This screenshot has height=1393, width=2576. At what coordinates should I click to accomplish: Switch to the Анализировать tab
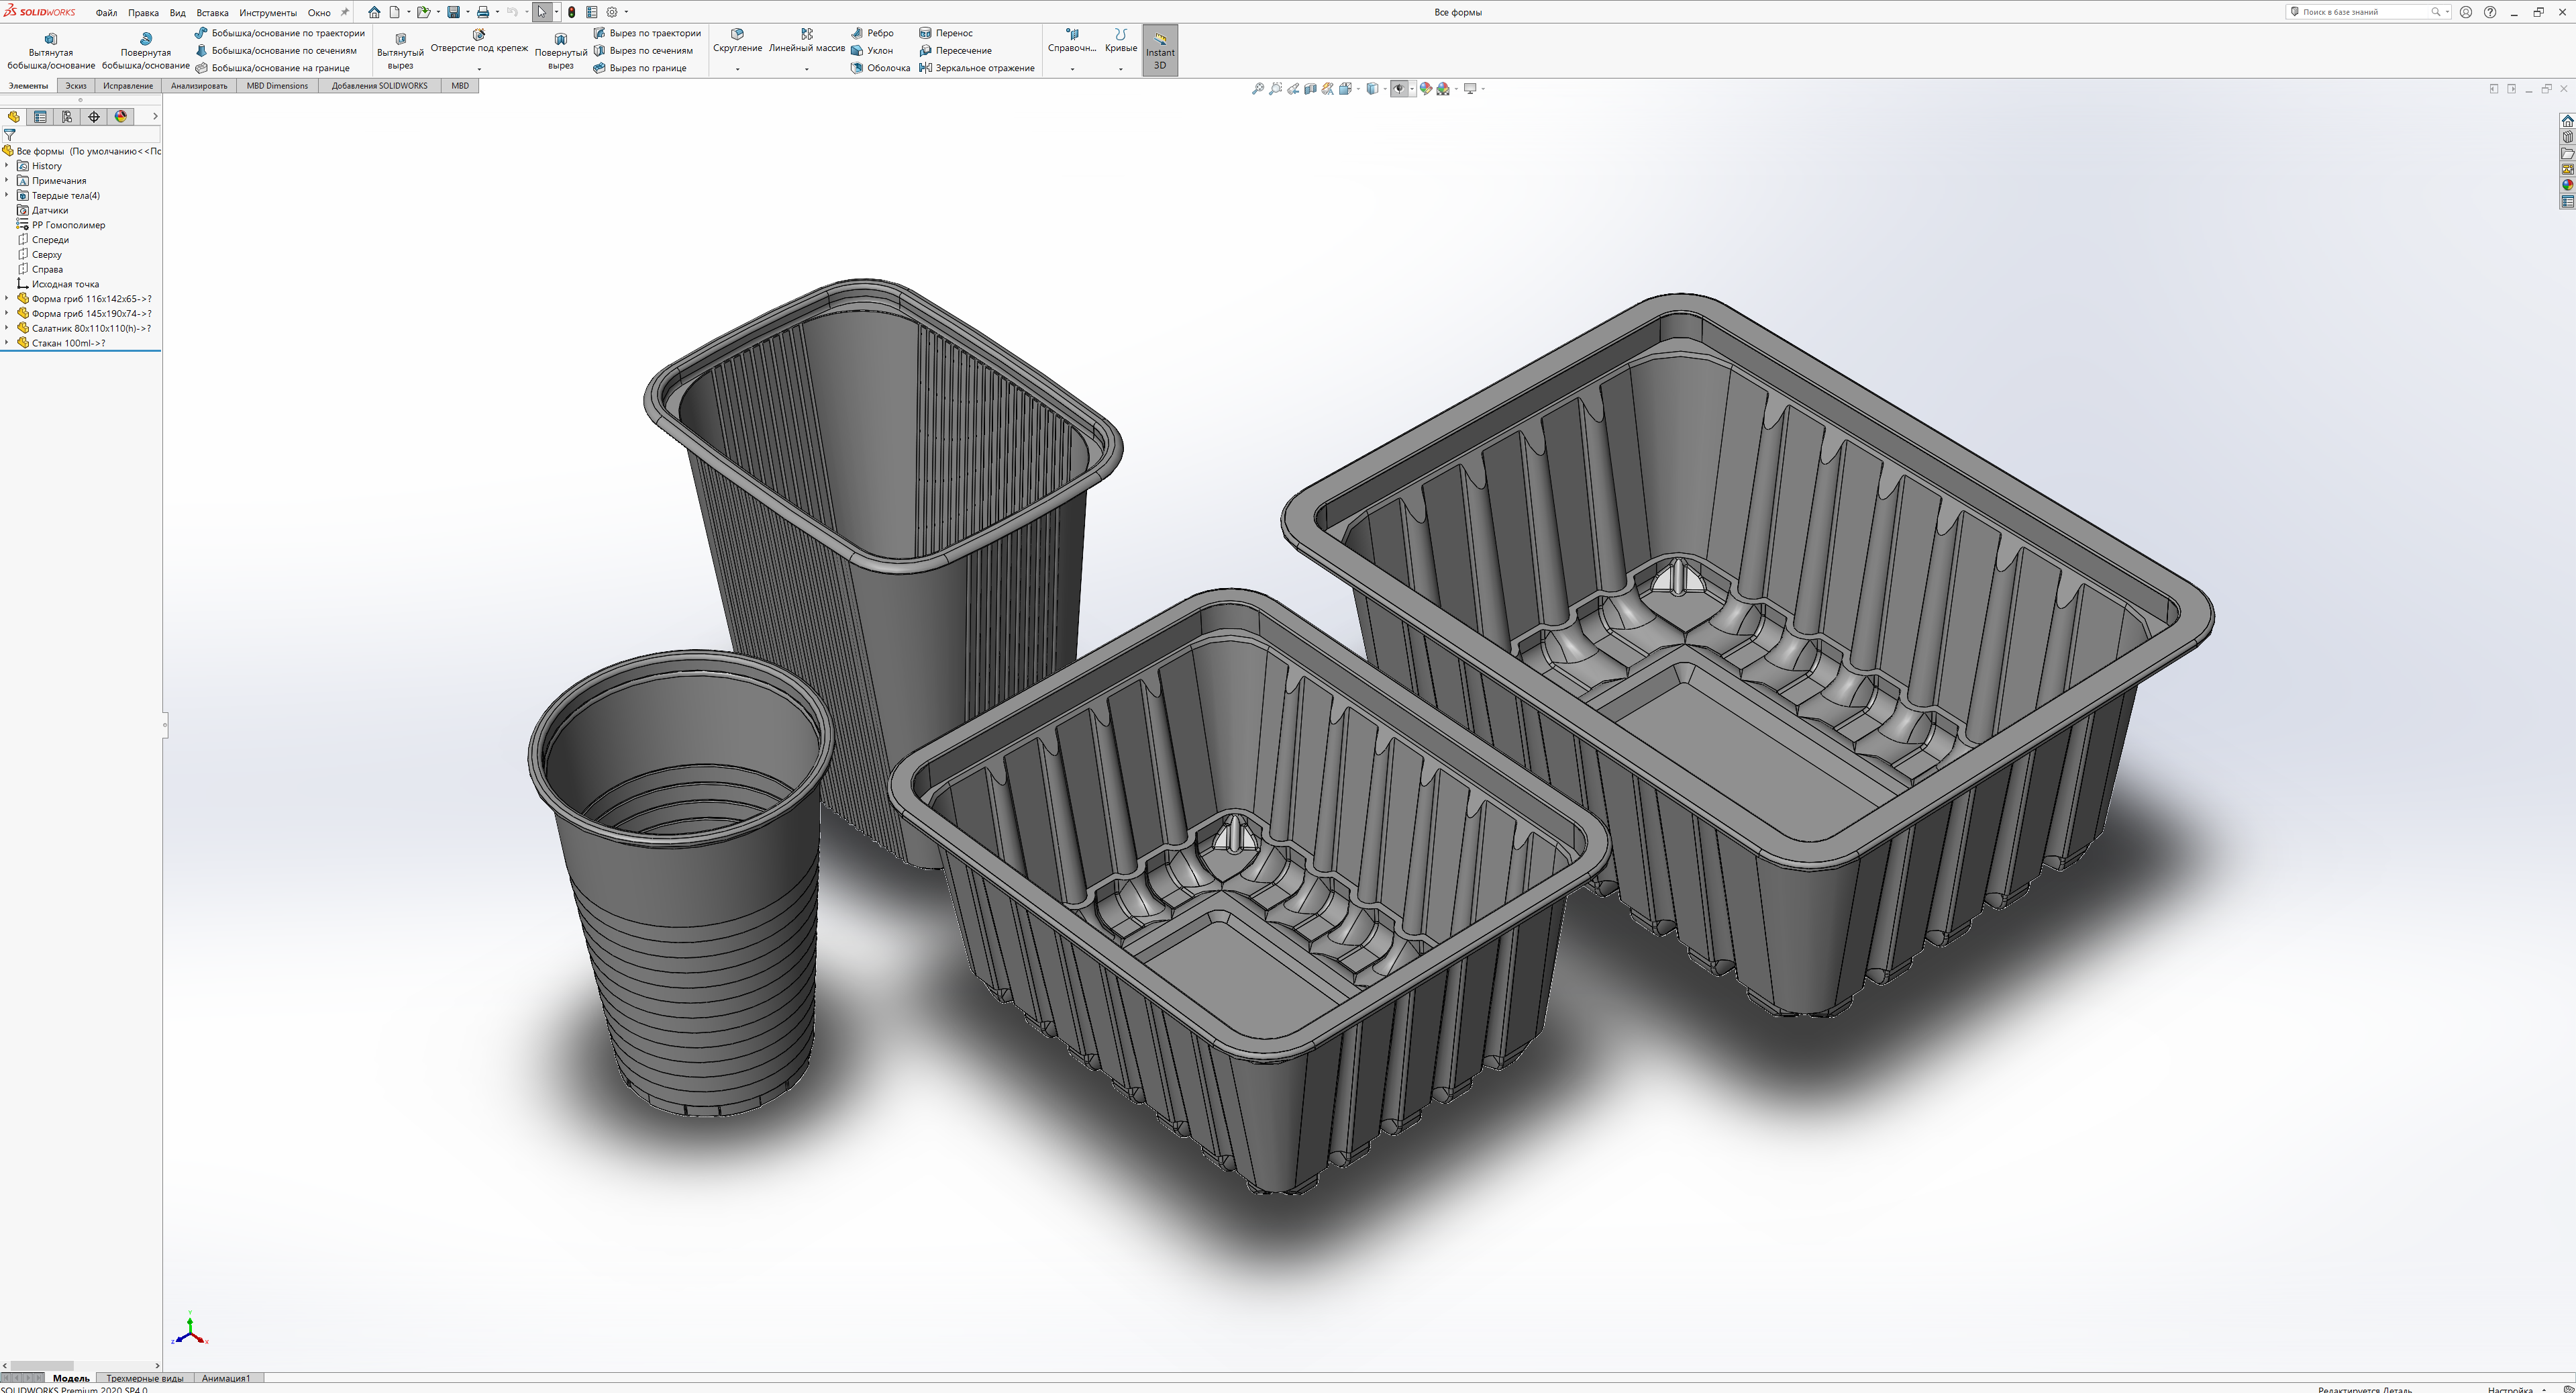pyautogui.click(x=199, y=86)
